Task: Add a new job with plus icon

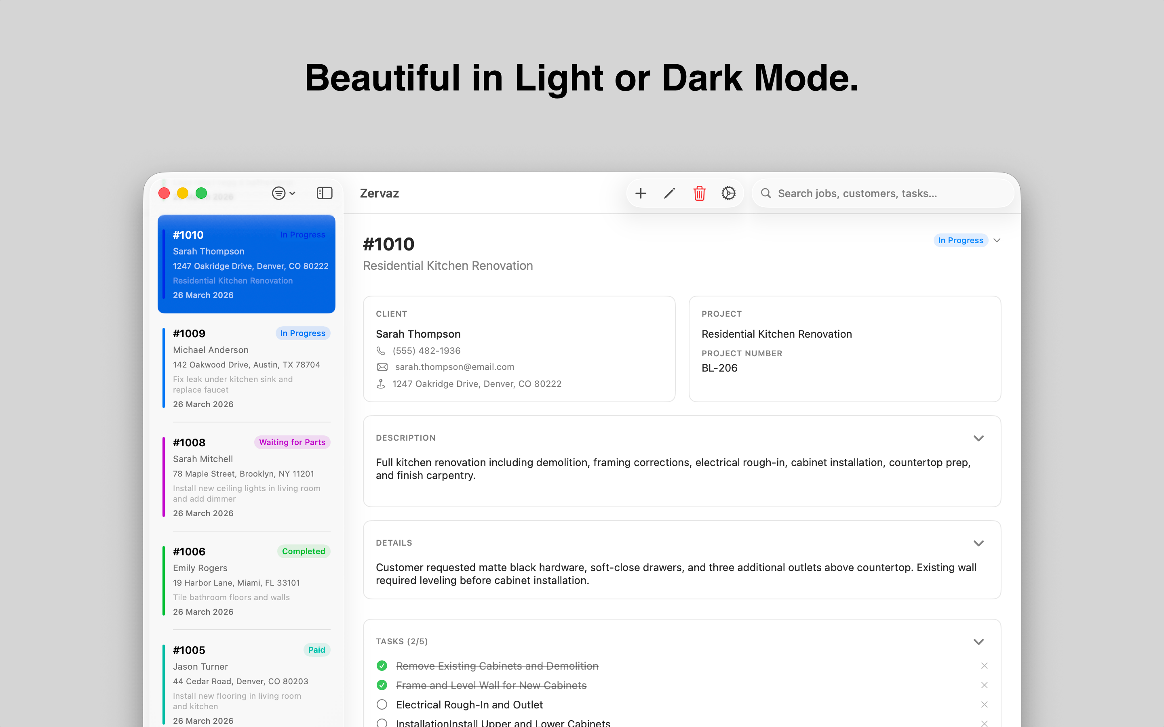Action: (x=640, y=193)
